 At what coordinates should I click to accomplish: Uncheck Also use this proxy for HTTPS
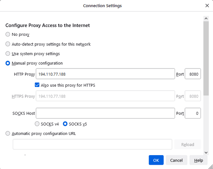tap(37, 85)
